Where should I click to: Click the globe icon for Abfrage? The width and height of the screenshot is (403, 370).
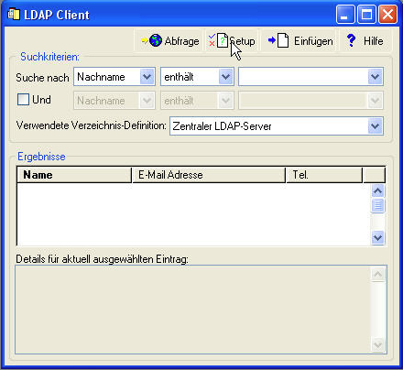tap(156, 40)
